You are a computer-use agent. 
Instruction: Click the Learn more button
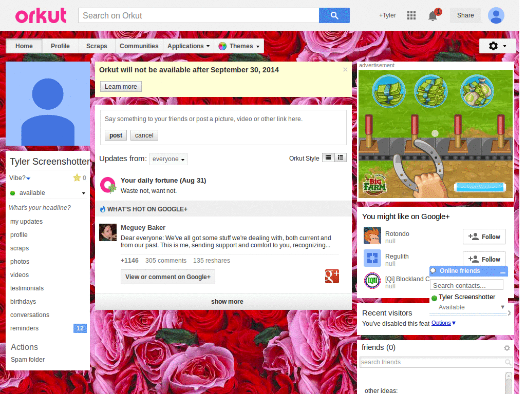click(121, 86)
